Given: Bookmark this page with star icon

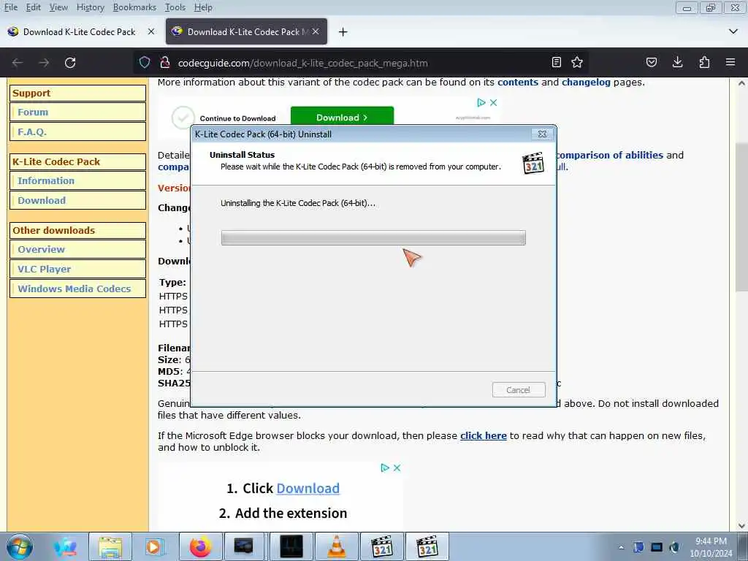Looking at the screenshot, I should click(577, 63).
